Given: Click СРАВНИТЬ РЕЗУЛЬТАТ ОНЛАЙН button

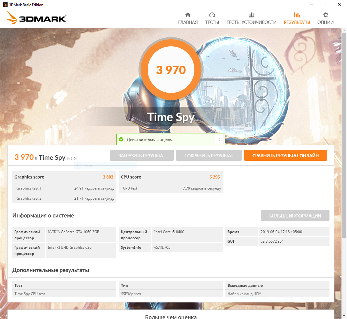Looking at the screenshot, I should pyautogui.click(x=286, y=156).
